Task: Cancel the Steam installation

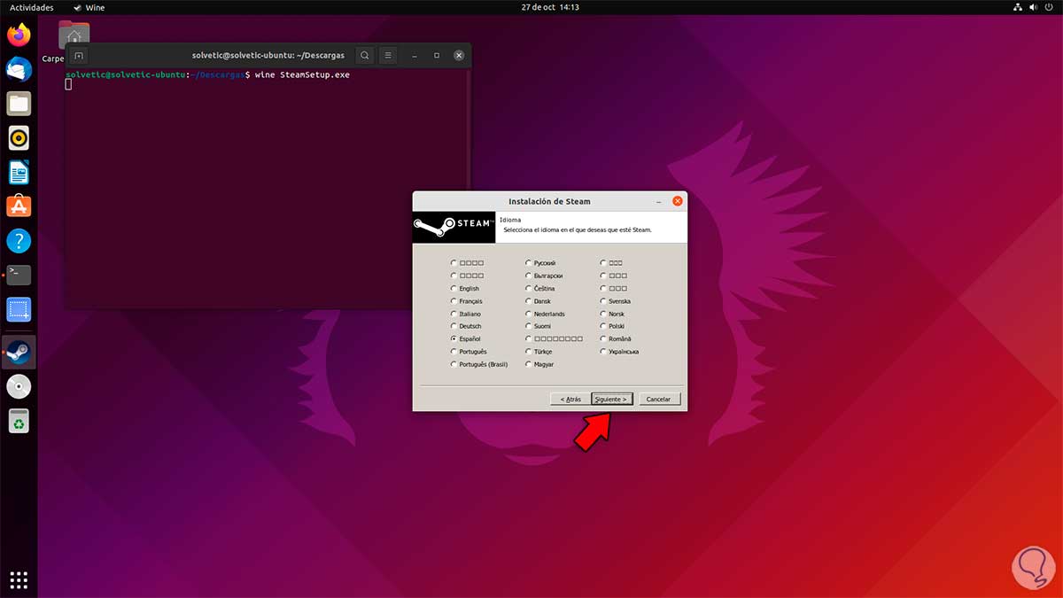Action: pyautogui.click(x=659, y=399)
